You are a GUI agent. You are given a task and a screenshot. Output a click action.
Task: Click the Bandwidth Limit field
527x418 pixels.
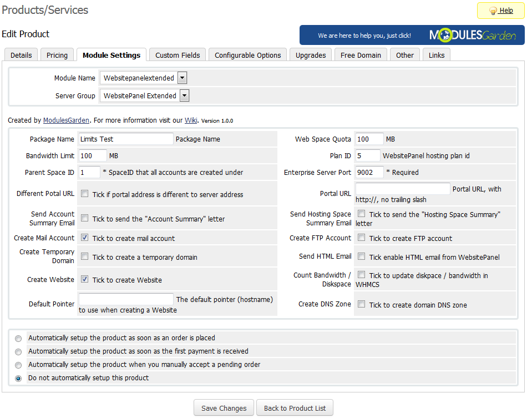(93, 155)
